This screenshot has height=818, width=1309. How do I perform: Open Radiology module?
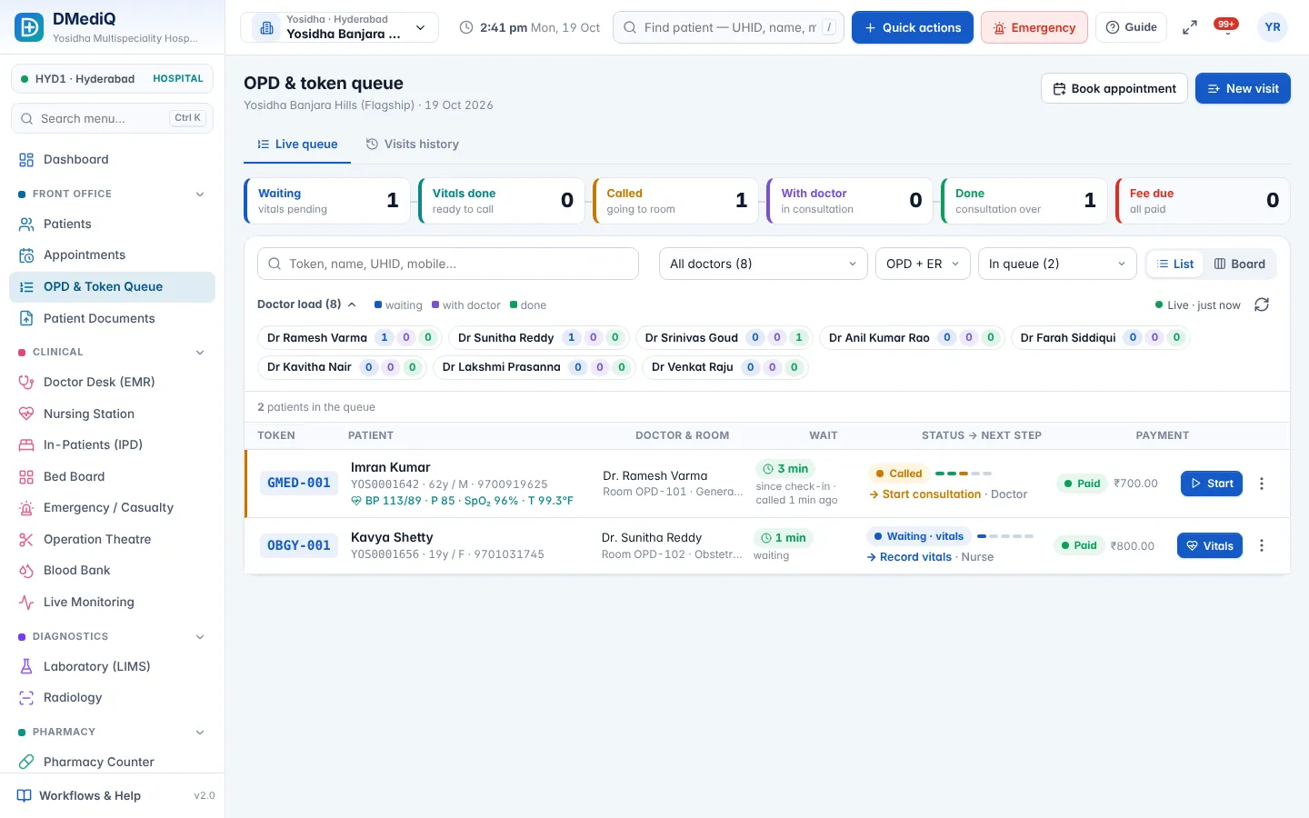[113, 697]
